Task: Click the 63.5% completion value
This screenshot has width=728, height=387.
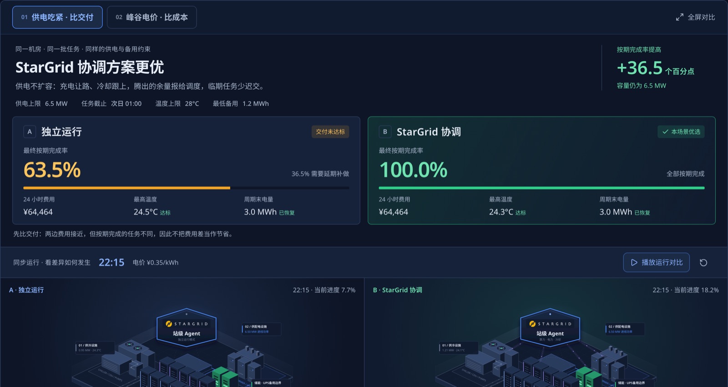Action: [52, 170]
